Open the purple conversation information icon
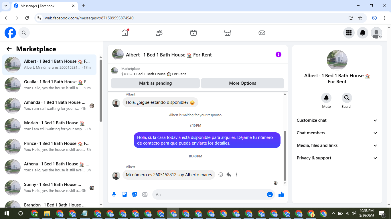The width and height of the screenshot is (391, 219). pos(279,54)
